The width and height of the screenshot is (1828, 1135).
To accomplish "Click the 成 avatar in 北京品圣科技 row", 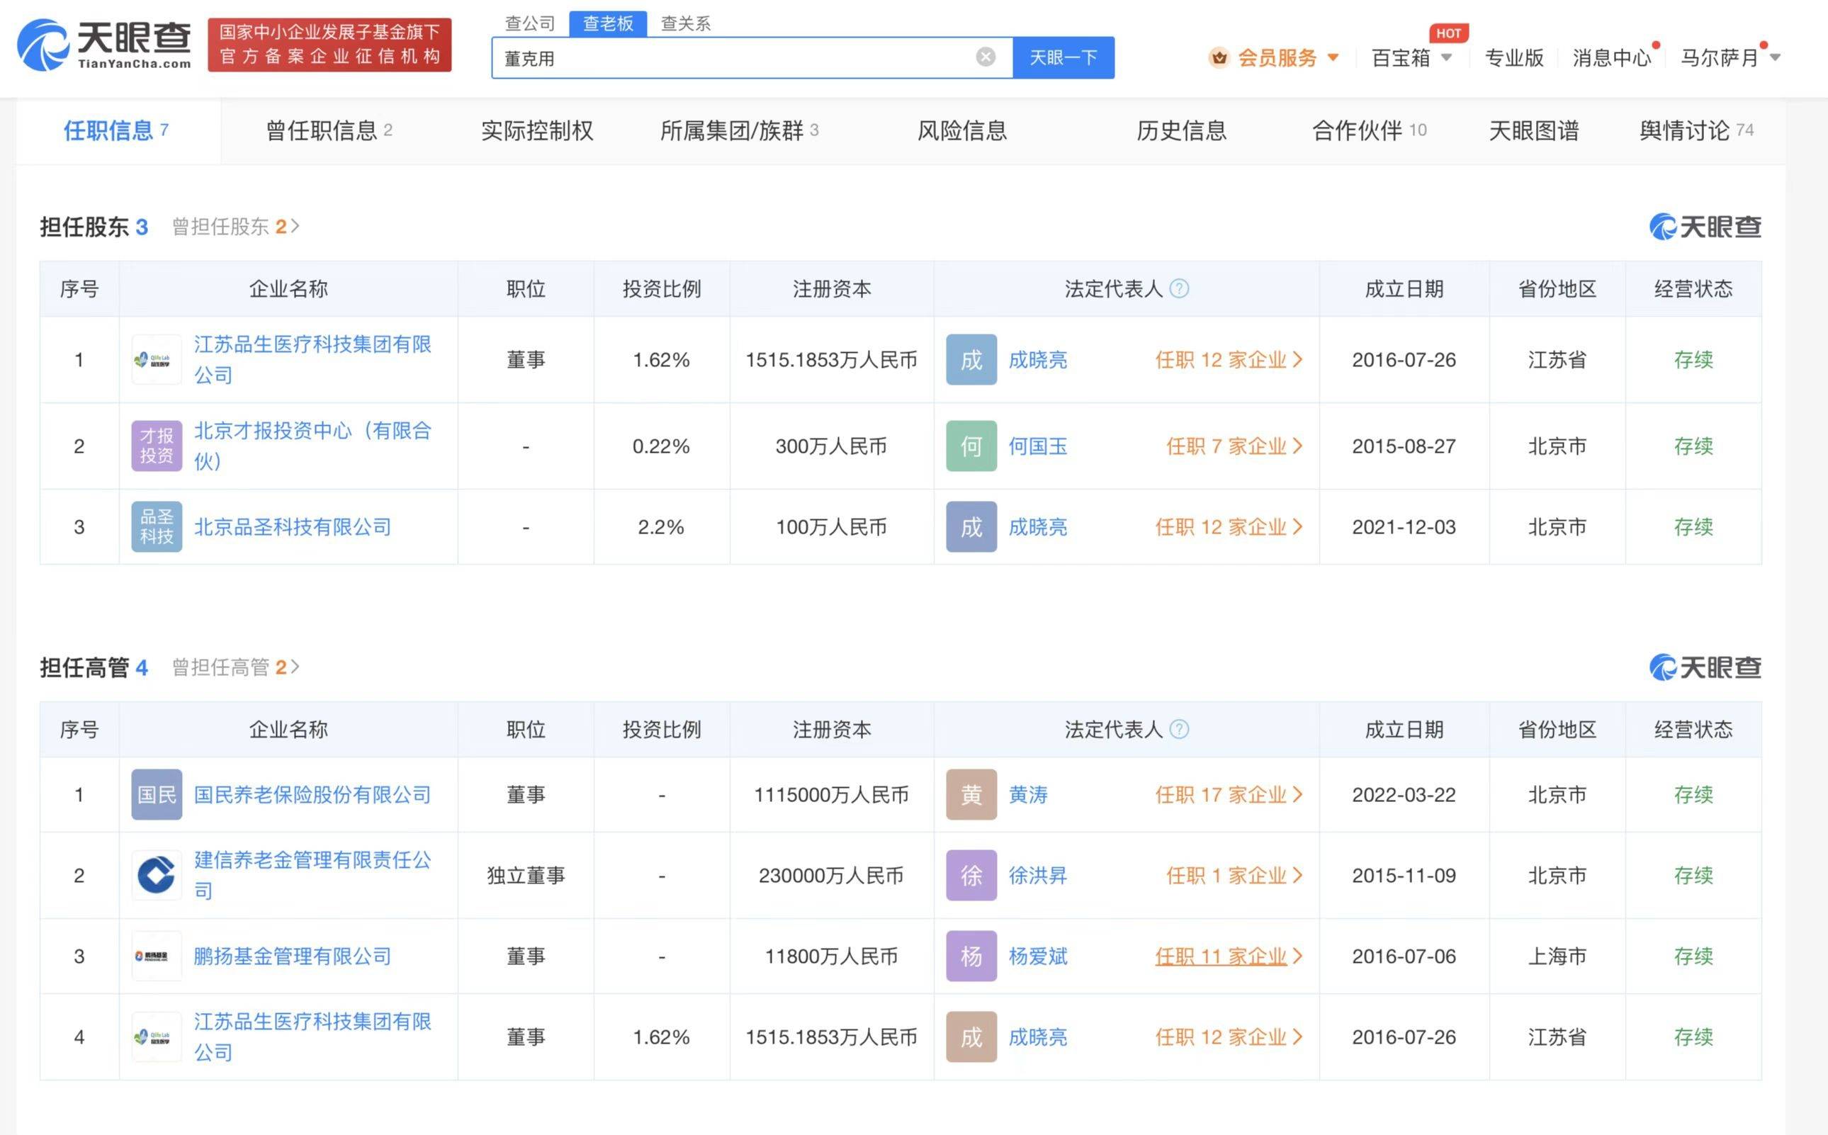I will coord(971,526).
